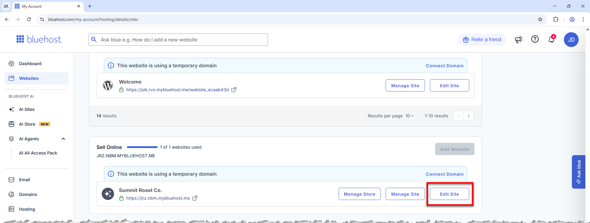This screenshot has height=223, width=590.
Task: Click the WordPress icon for Welcome site
Action: pyautogui.click(x=108, y=85)
